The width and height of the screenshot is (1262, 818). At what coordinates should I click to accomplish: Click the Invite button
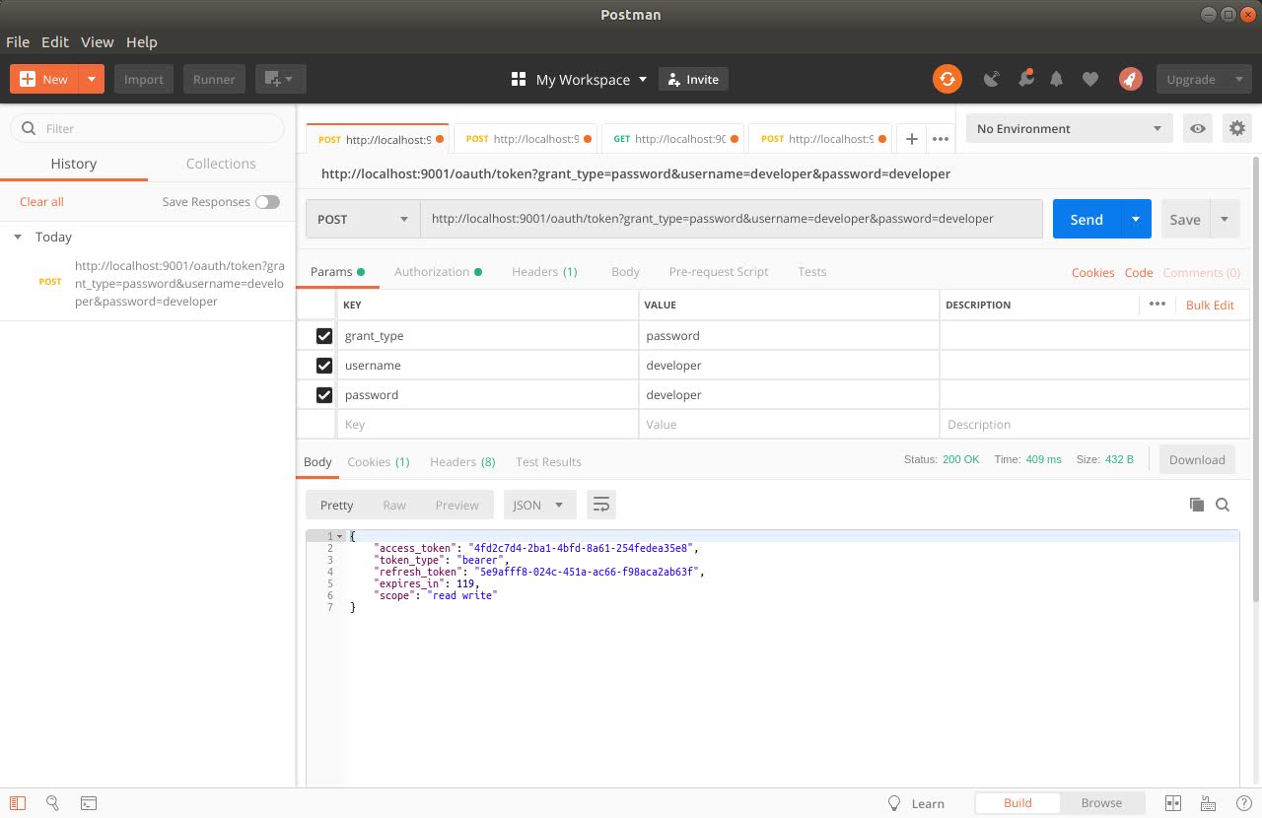click(693, 79)
